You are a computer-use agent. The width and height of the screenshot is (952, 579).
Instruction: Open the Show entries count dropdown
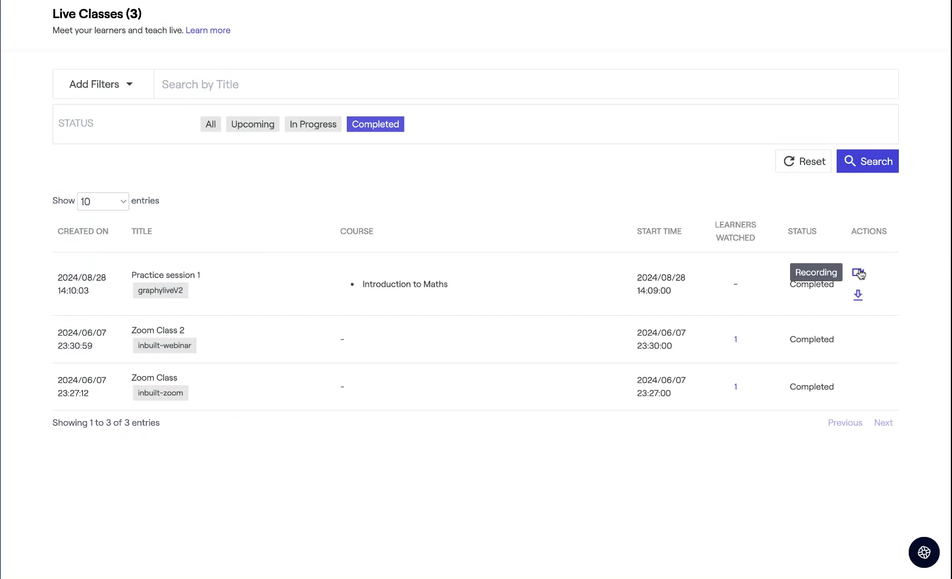tap(103, 202)
